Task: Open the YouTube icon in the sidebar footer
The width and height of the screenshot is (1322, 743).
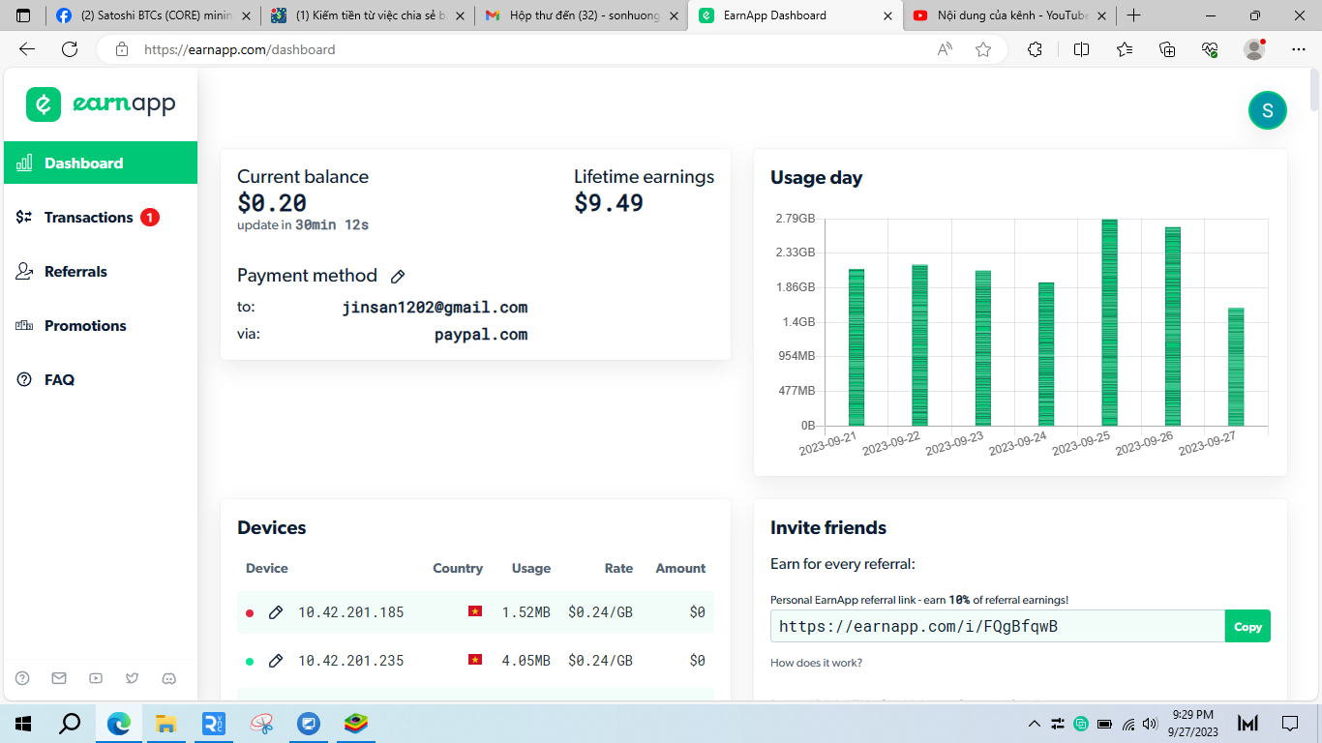Action: pos(96,678)
